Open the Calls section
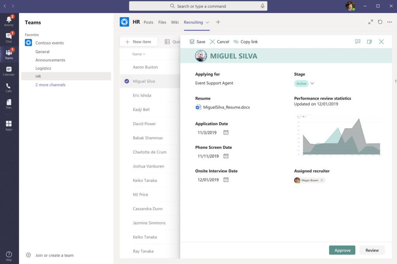Image resolution: width=397 pixels, height=264 pixels. [9, 87]
